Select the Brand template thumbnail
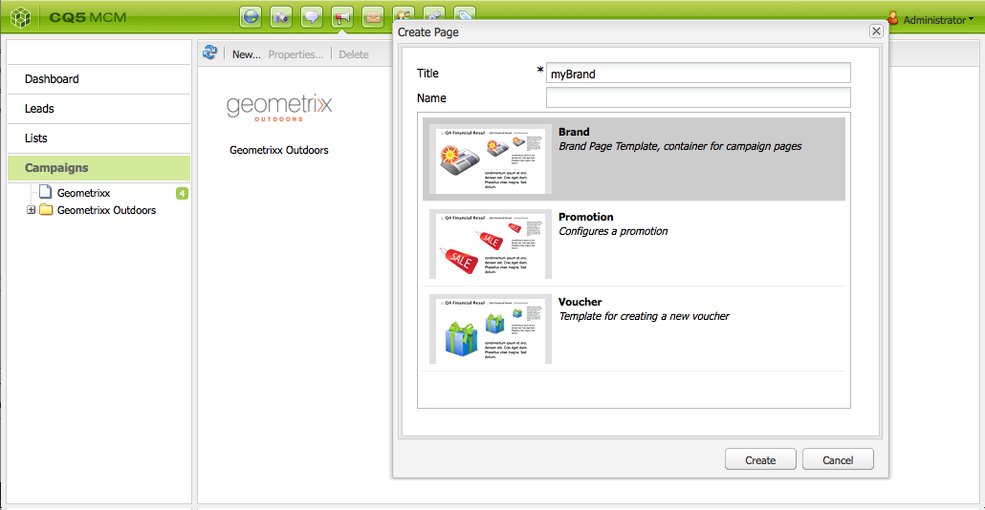This screenshot has height=510, width=985. click(491, 159)
